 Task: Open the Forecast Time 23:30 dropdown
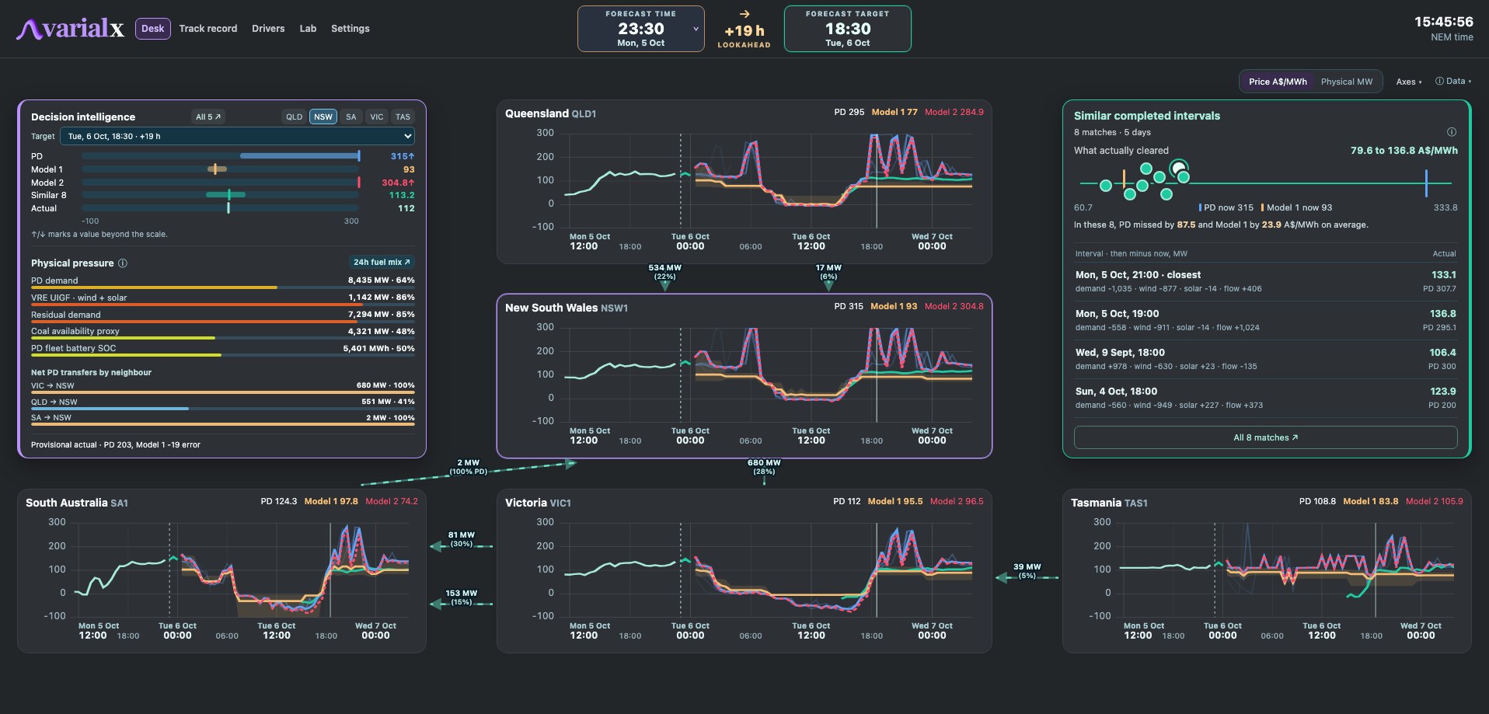641,29
